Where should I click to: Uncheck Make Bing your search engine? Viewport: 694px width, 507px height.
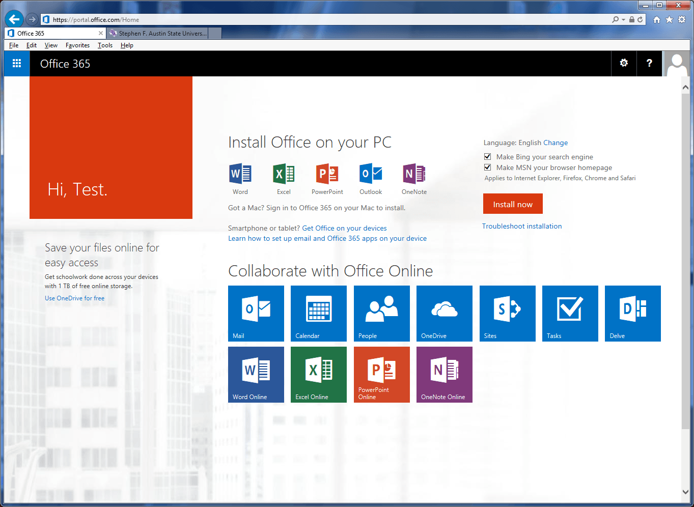coord(488,157)
